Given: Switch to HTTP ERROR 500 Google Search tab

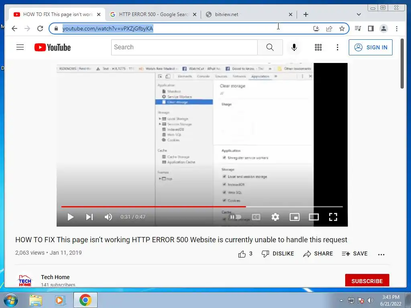Looking at the screenshot, I should (x=153, y=14).
